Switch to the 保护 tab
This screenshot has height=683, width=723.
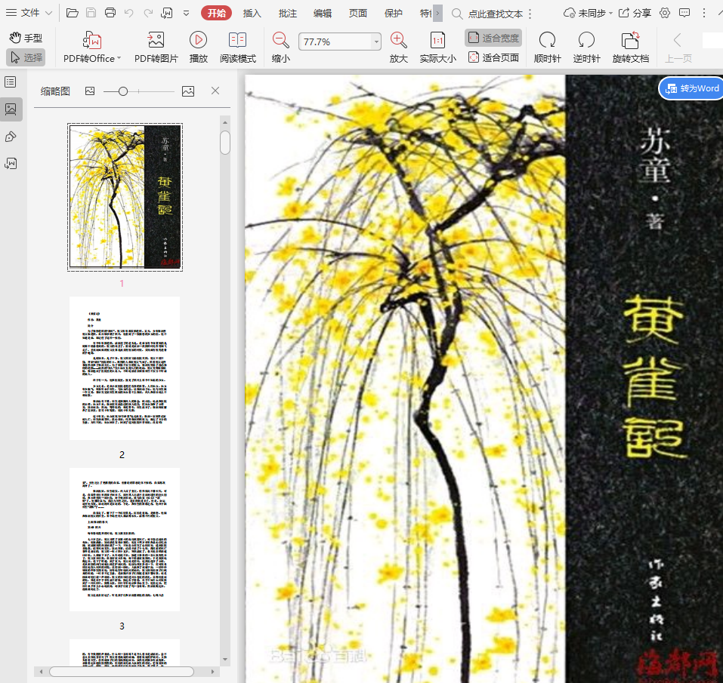[394, 14]
